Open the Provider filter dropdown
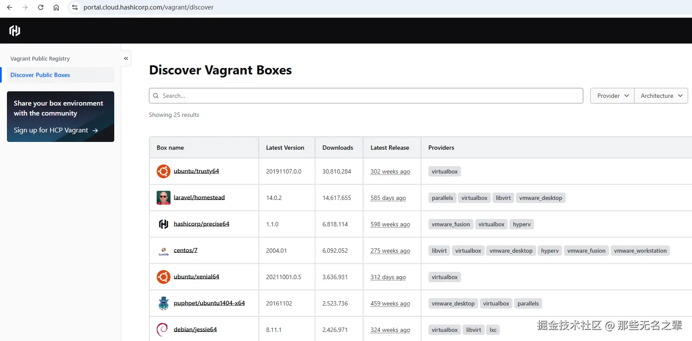Image resolution: width=692 pixels, height=341 pixels. coord(612,96)
